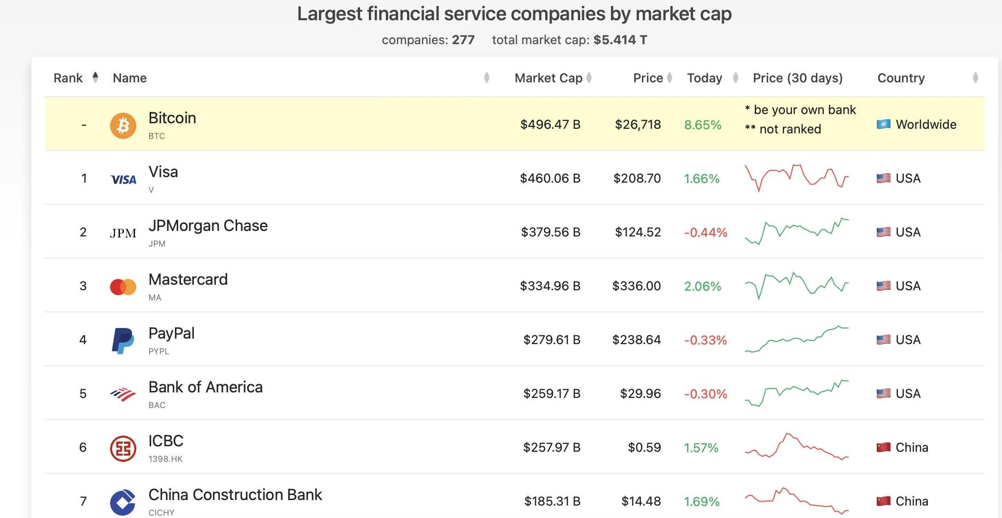The image size is (1002, 518).
Task: Click the PayPal logo icon
Action: (123, 341)
